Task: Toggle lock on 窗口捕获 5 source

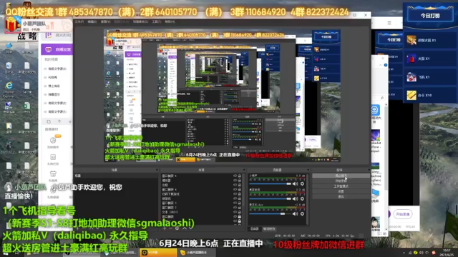Action: [x=240, y=176]
